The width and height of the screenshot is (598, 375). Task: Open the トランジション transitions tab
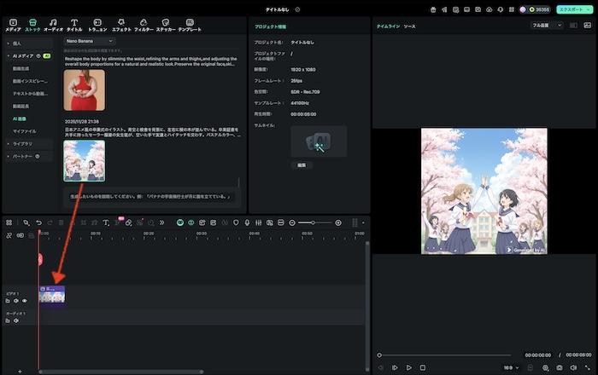click(x=97, y=25)
